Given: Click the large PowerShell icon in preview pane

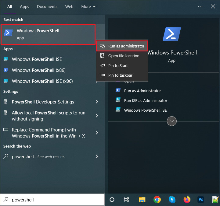Looking at the screenshot, I should pos(172,34).
